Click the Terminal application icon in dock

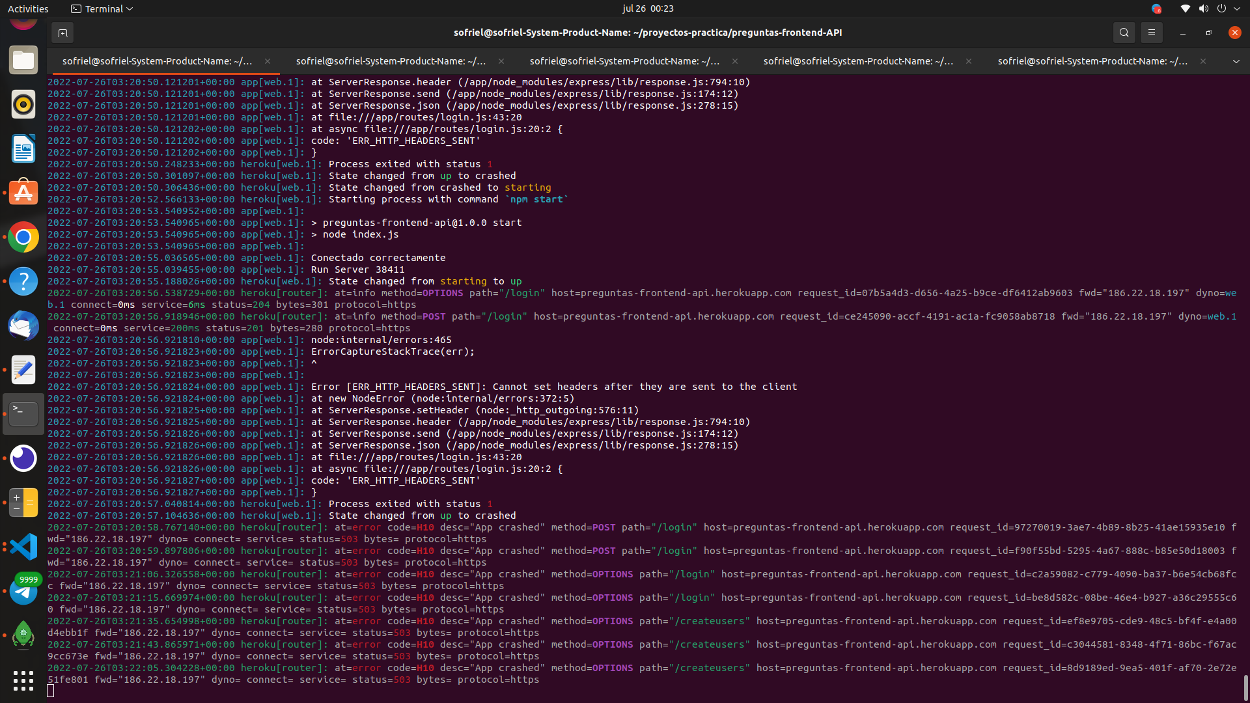[23, 414]
